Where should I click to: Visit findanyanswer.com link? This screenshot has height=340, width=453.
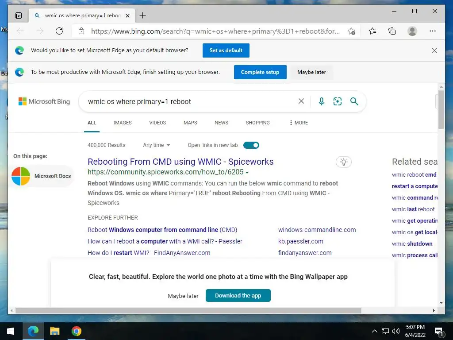tap(305, 253)
